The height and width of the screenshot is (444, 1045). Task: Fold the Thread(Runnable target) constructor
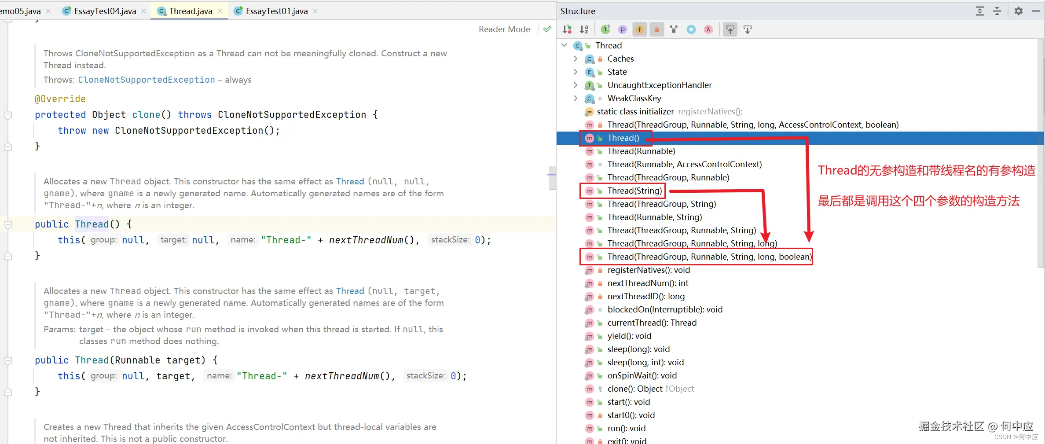point(8,361)
